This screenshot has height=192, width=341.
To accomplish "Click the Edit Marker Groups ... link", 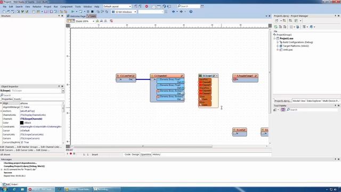I will pos(28,147).
